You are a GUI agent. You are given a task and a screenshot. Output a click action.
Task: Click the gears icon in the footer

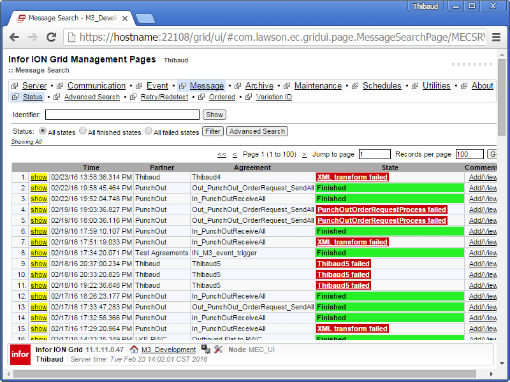pos(205,350)
